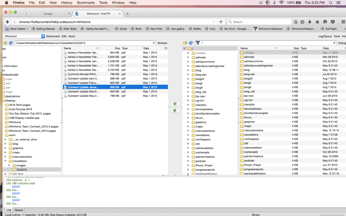346x216 pixels.
Task: Switch to the Queue tab
Action: tap(19, 210)
